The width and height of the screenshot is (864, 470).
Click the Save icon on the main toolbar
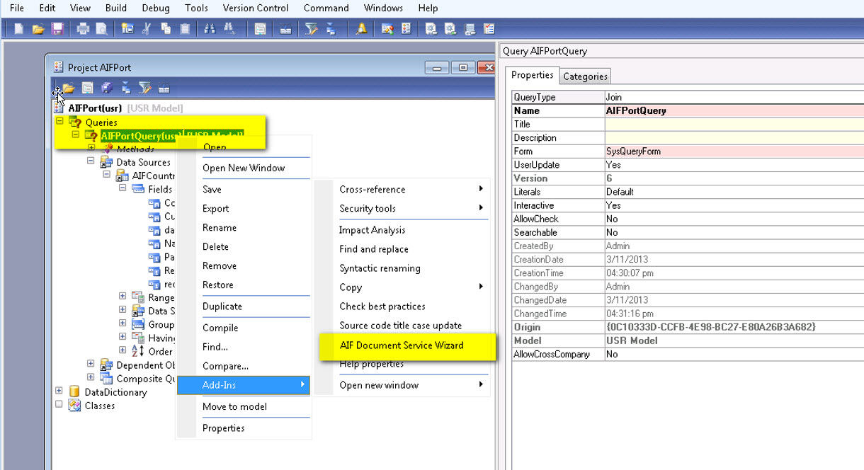pyautogui.click(x=58, y=28)
